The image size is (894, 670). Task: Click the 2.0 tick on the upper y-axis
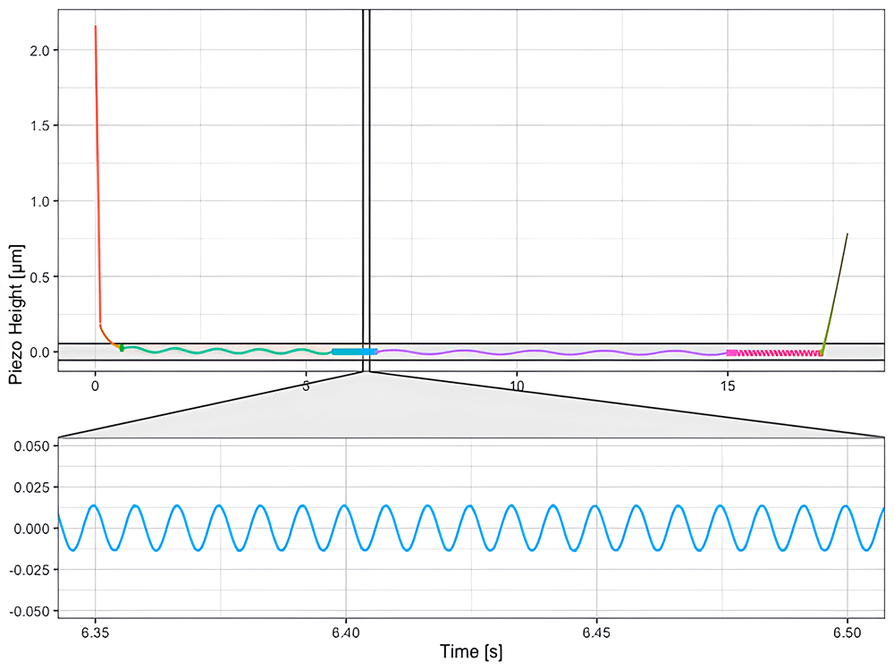tap(40, 50)
